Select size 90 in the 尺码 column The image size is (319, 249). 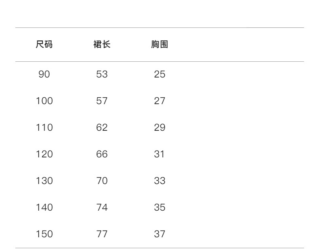[44, 74]
